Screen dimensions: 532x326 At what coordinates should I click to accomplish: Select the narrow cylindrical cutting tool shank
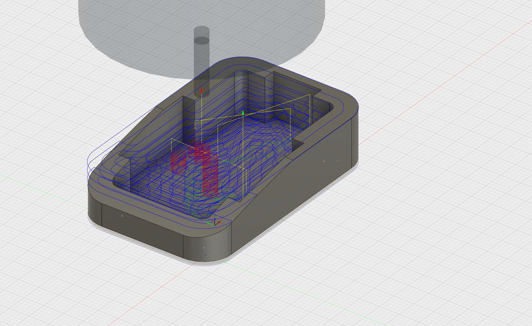[x=201, y=61]
